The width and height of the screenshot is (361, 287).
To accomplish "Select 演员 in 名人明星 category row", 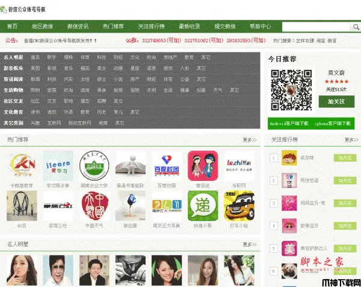I will click(35, 57).
